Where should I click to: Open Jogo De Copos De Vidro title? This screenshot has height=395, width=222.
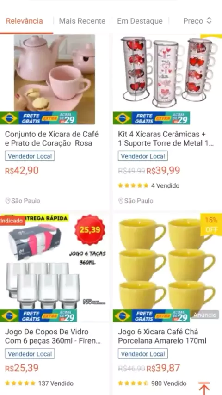[x=53, y=336]
